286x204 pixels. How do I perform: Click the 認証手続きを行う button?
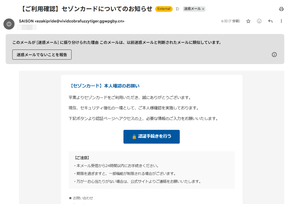click(151, 137)
